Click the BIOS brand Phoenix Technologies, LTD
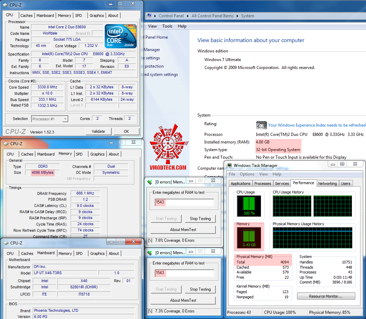 (x=83, y=311)
